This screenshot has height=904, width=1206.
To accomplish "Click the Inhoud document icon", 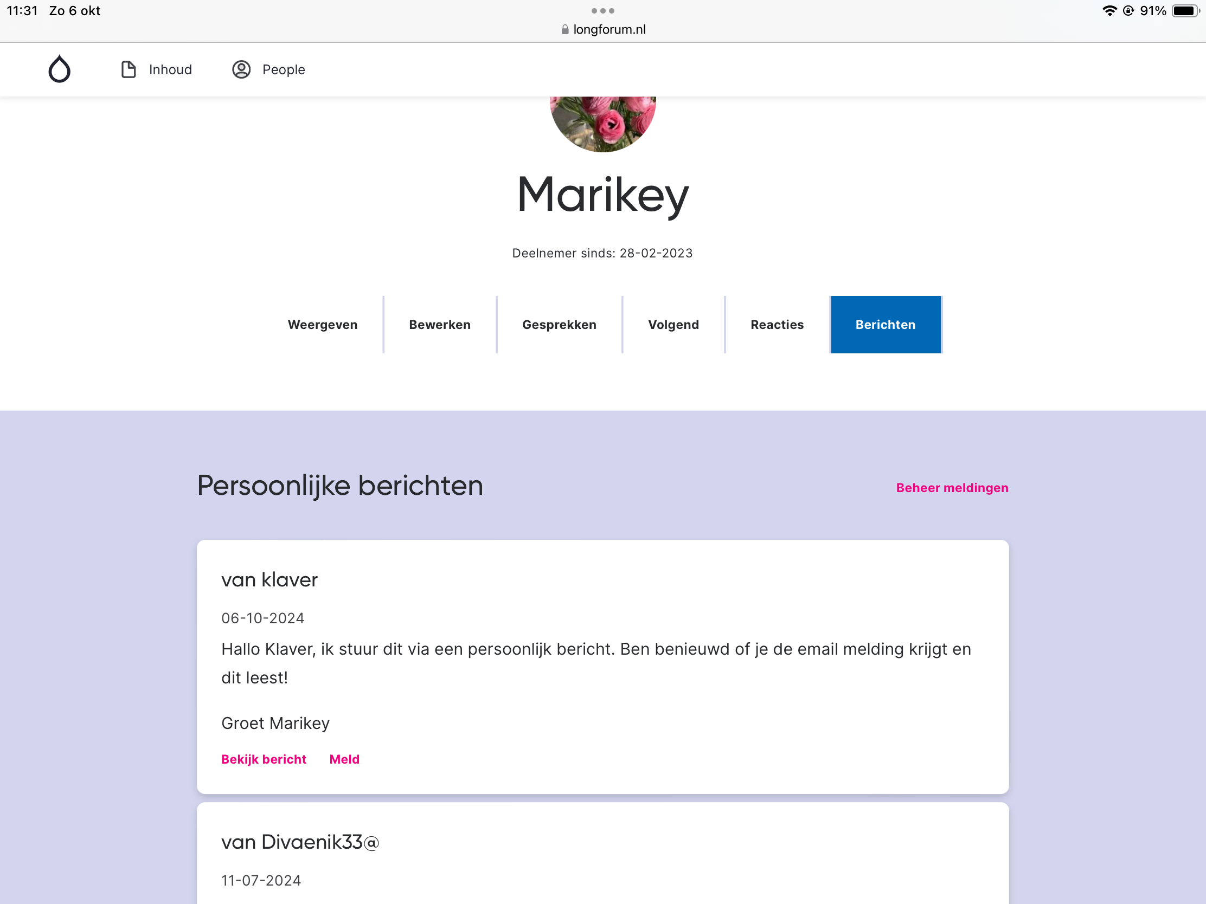I will click(128, 69).
